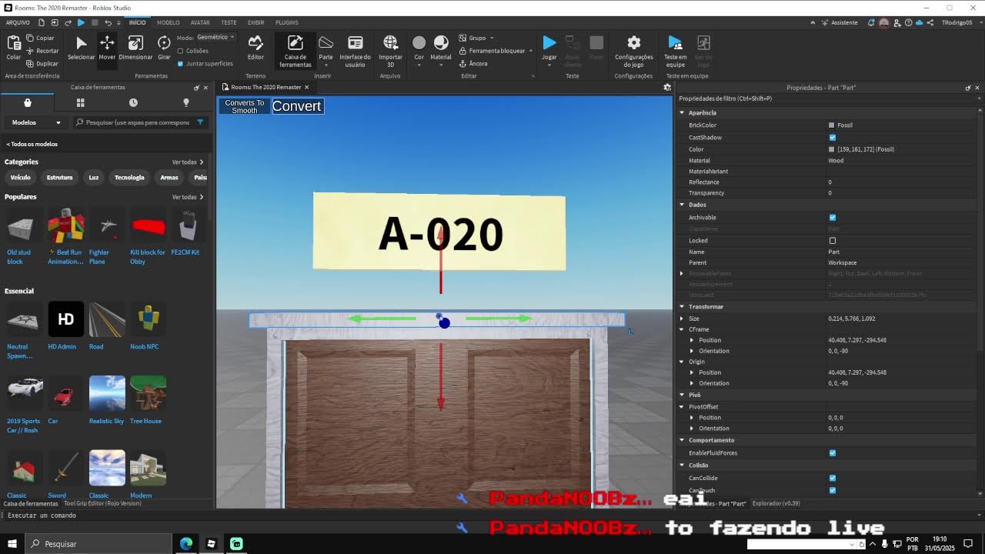
Task: Open Caixa de ferramentas toolbox
Action: (295, 51)
